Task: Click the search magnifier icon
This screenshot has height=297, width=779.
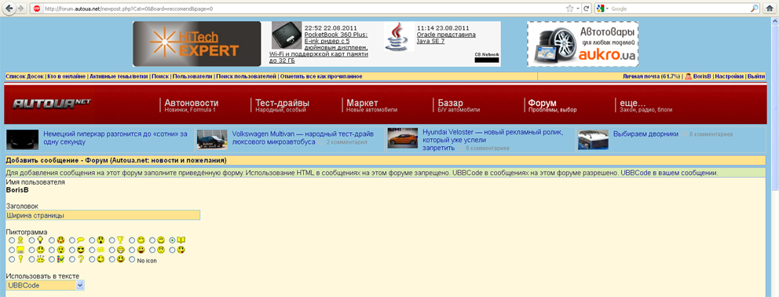Action: (x=768, y=9)
